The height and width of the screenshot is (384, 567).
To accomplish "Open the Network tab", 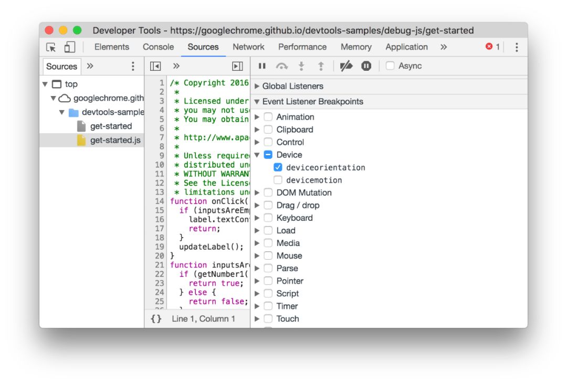I will (x=248, y=47).
